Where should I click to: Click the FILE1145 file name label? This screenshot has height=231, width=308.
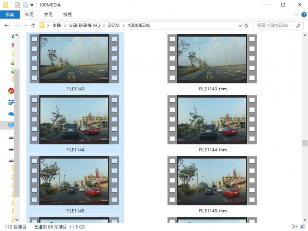click(75, 211)
